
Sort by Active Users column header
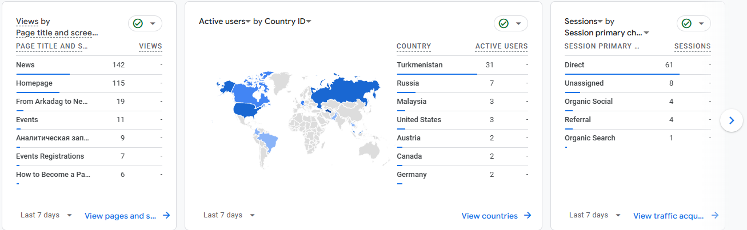[x=501, y=46]
